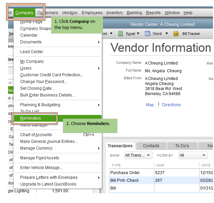Click the 1,591.00 balance value
214x203 pixels.
[x=60, y=191]
